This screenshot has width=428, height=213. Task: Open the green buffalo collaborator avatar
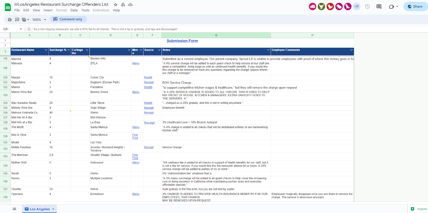(321, 6)
